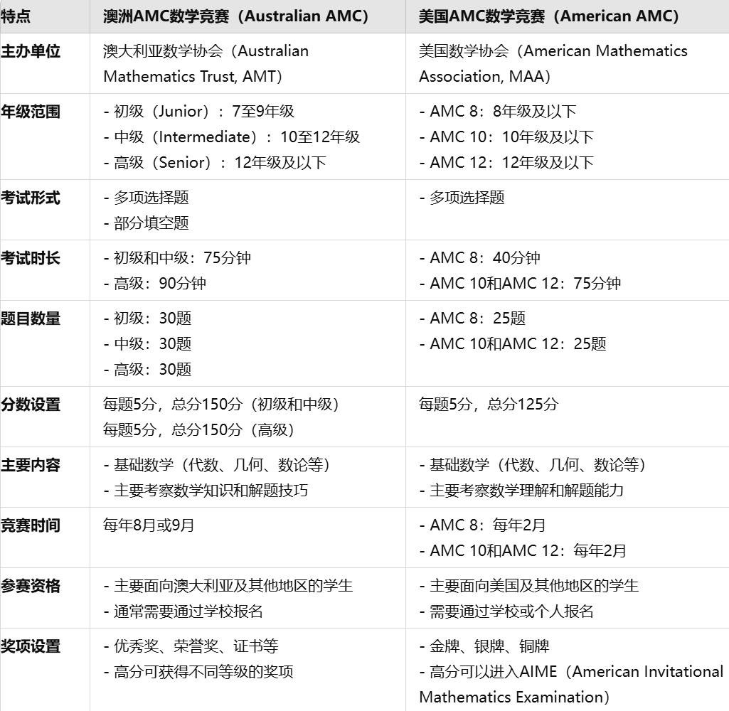Click line AMC 10: 10年级及以下
This screenshot has width=729, height=711.
tap(506, 137)
